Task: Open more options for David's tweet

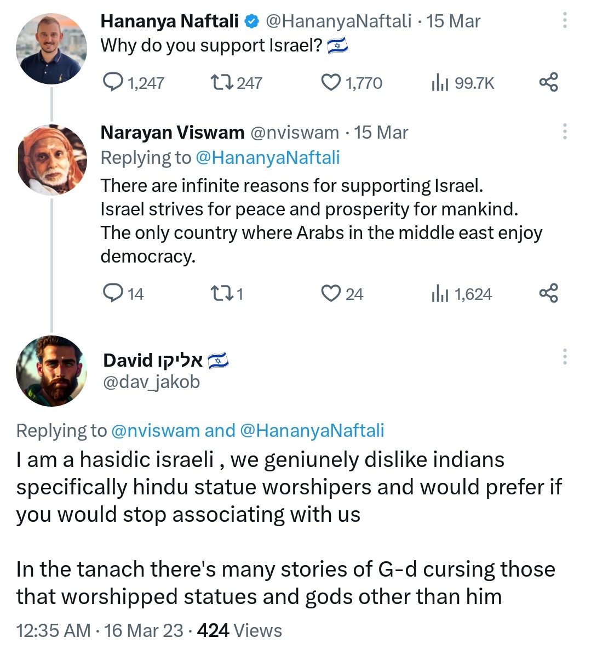Action: pyautogui.click(x=565, y=357)
